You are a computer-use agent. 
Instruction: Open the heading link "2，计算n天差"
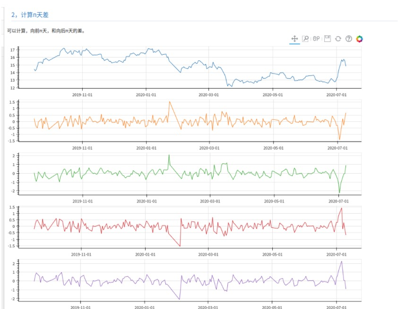31,14
